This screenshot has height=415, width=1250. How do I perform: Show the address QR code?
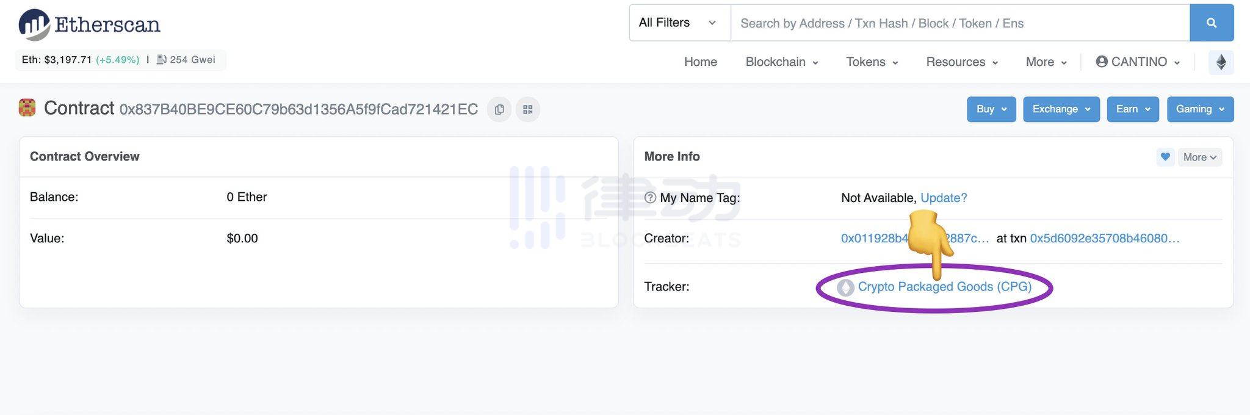coord(528,109)
